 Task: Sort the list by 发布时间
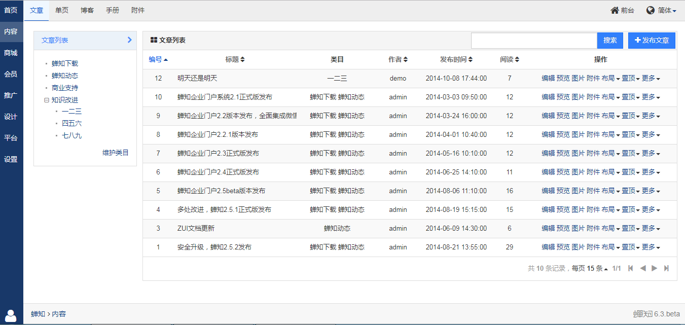(x=454, y=59)
